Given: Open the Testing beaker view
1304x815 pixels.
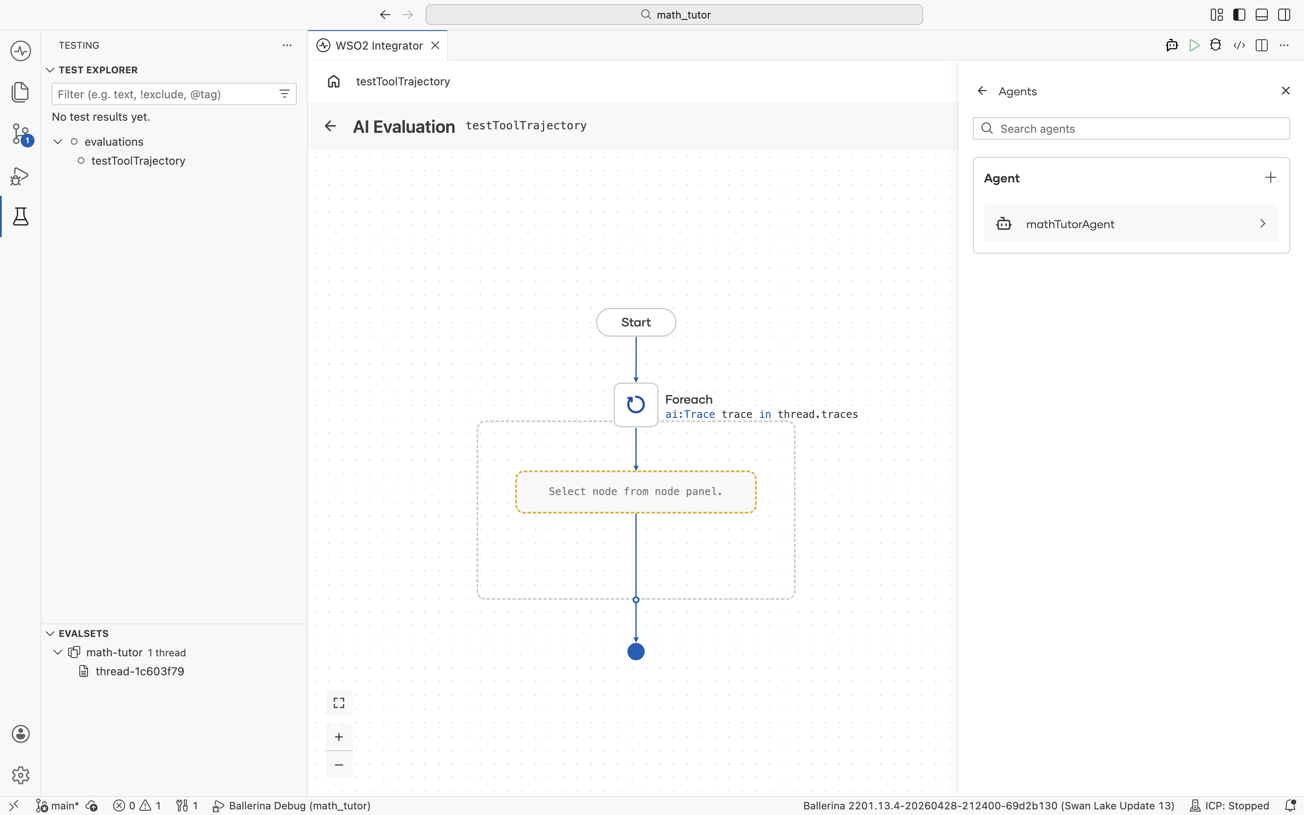Looking at the screenshot, I should (x=20, y=216).
